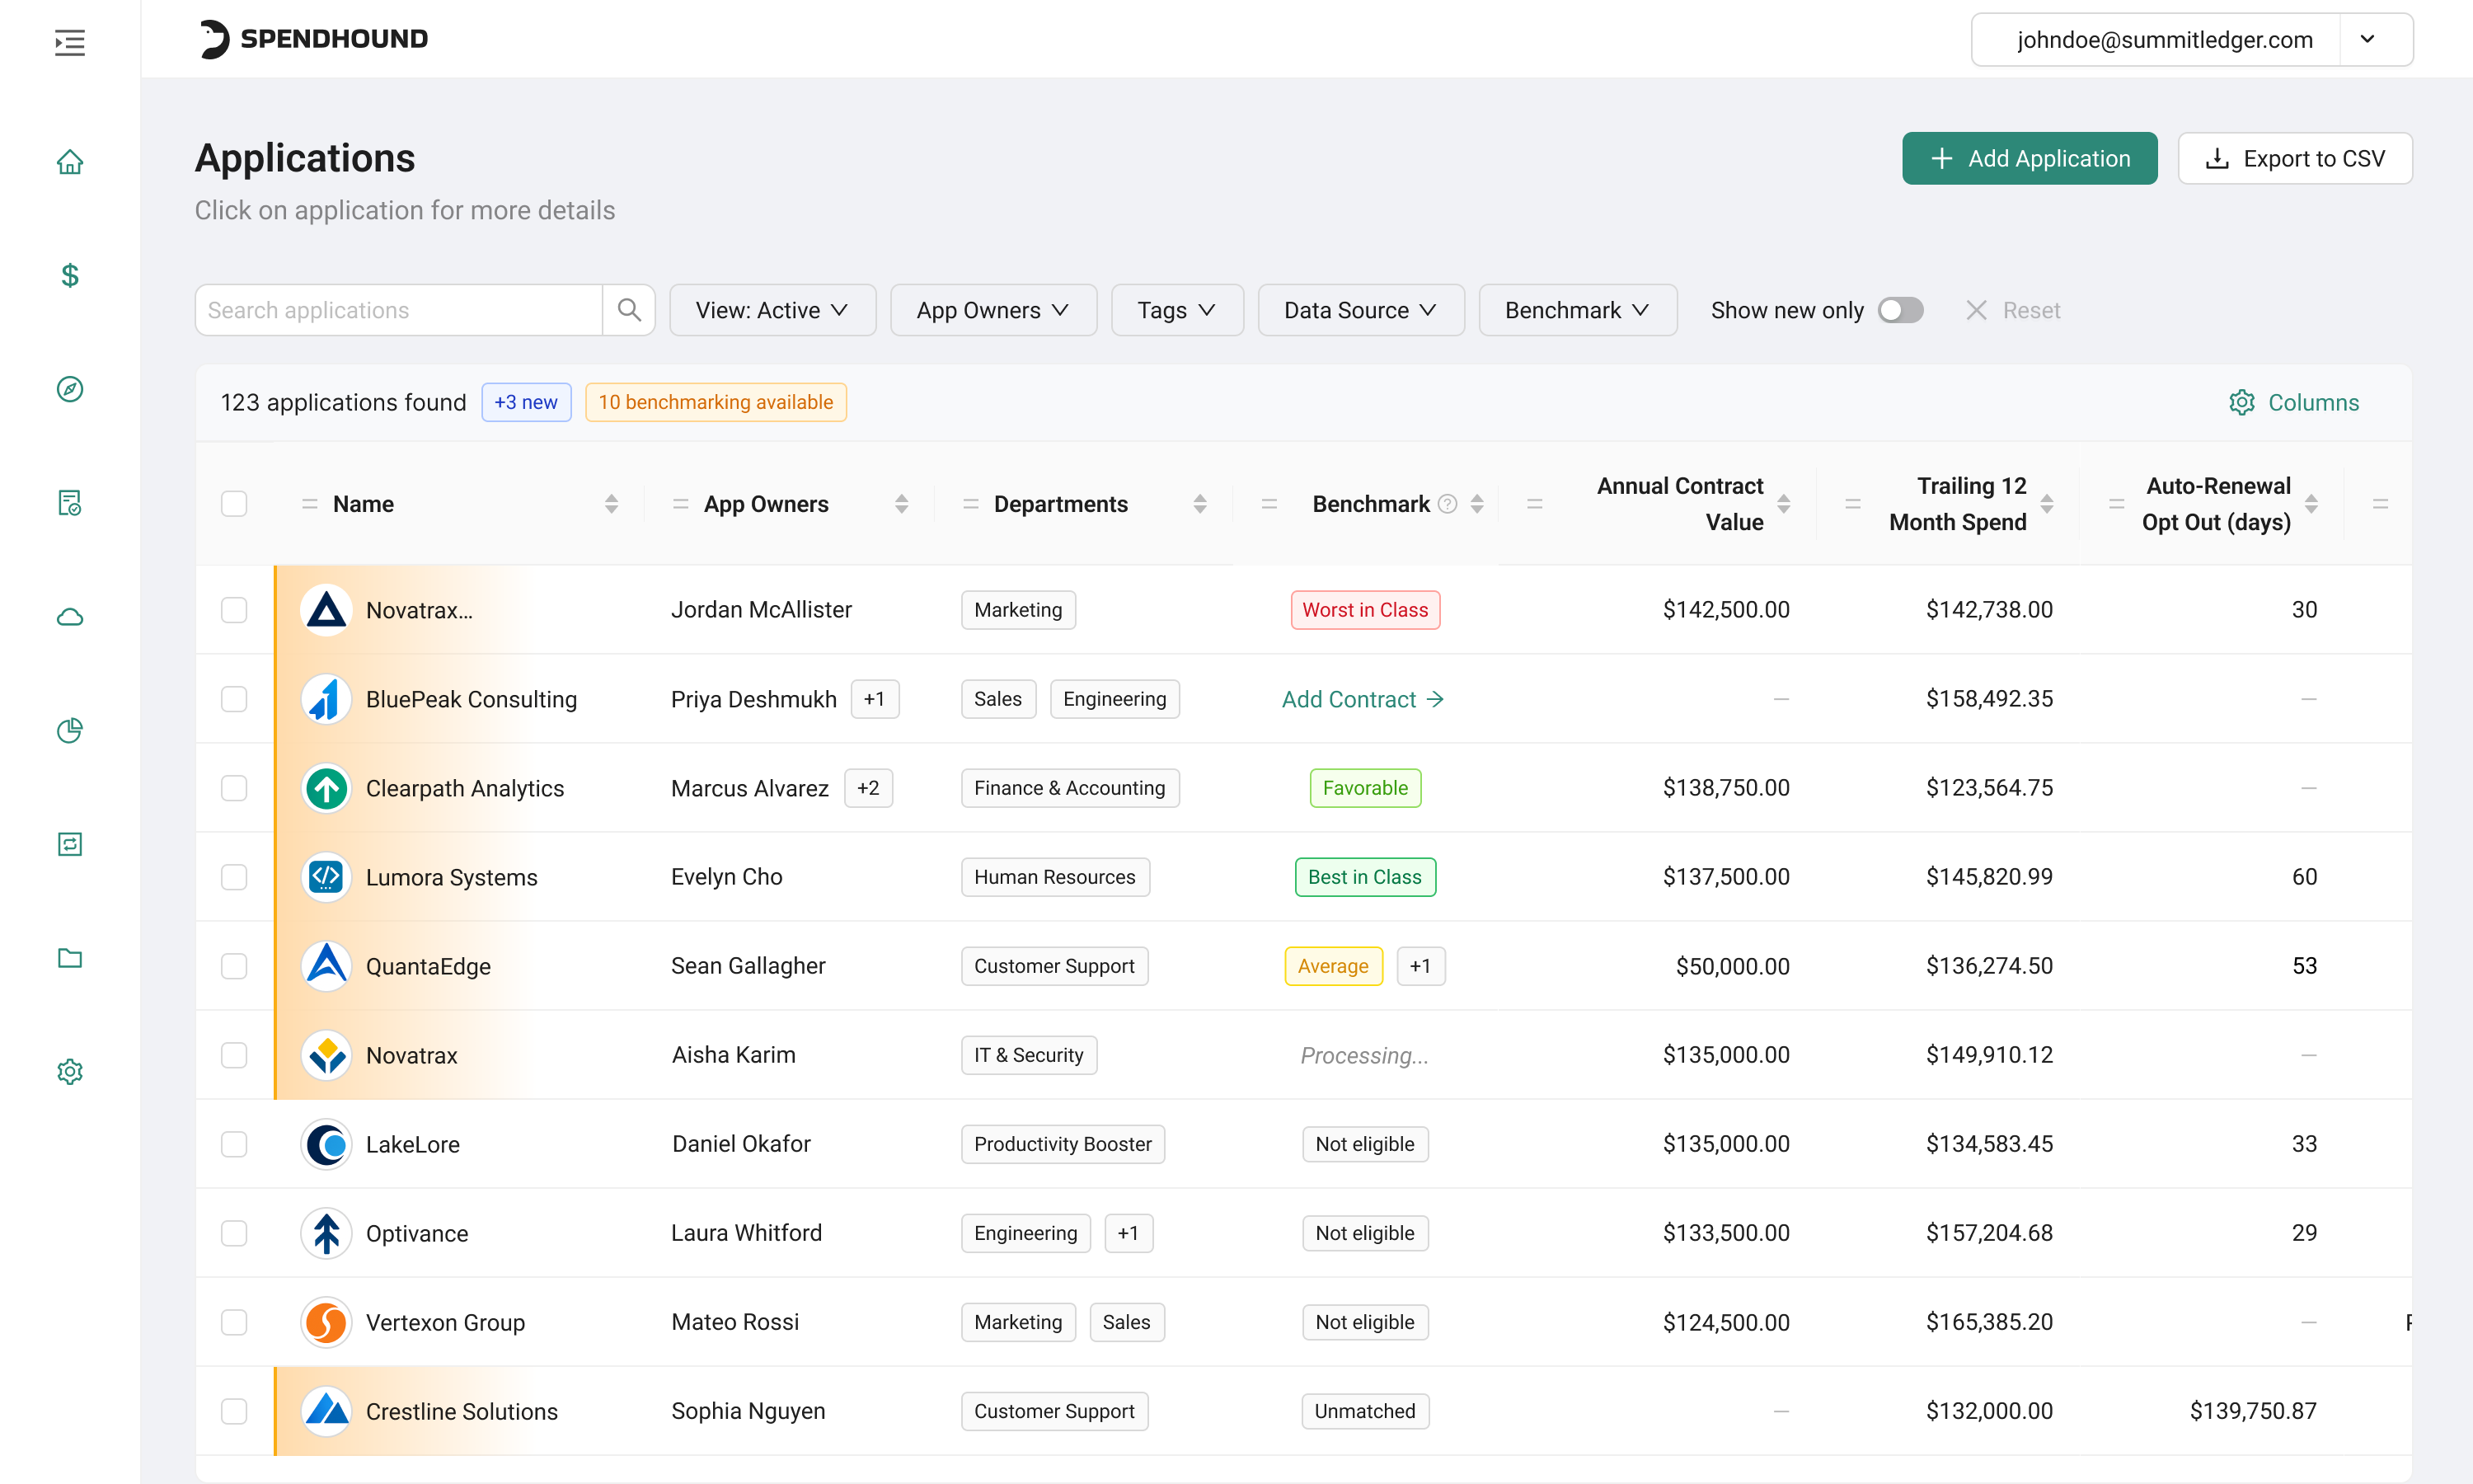Open the Data Source filter dropdown
Image resolution: width=2473 pixels, height=1484 pixels.
coord(1362,310)
